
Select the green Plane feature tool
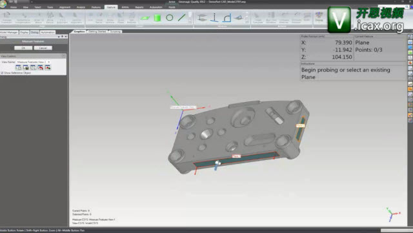pos(145,18)
